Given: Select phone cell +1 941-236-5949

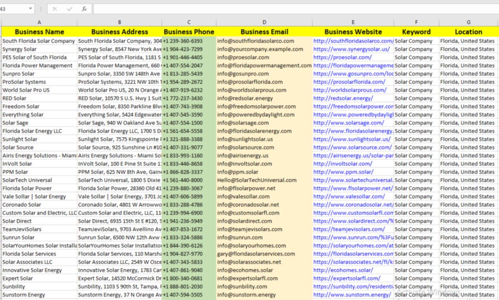Looking at the screenshot, I should pyautogui.click(x=189, y=221).
